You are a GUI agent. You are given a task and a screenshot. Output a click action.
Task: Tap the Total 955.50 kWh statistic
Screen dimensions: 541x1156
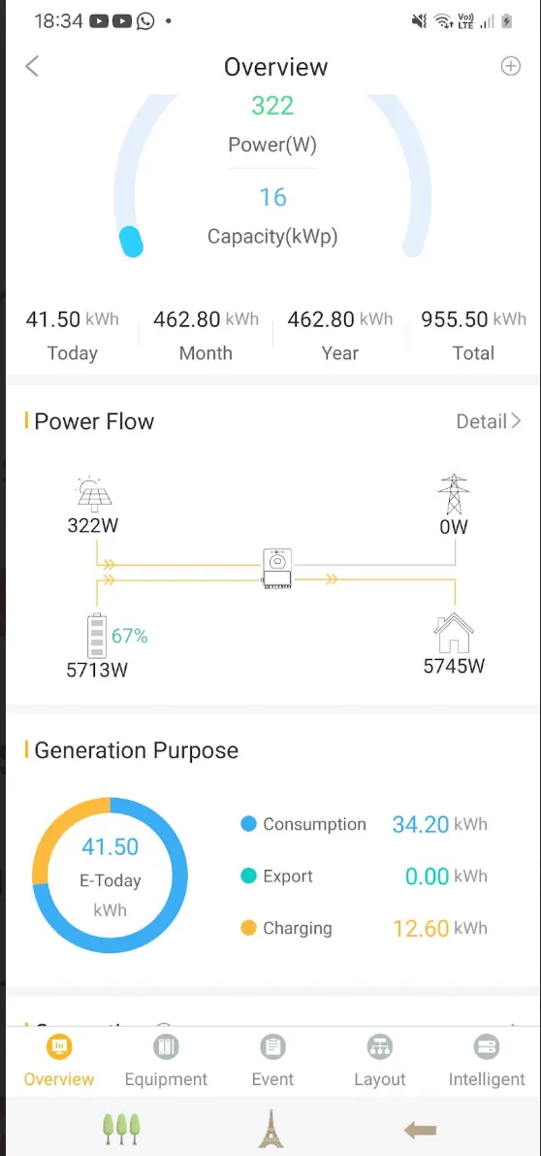(473, 336)
